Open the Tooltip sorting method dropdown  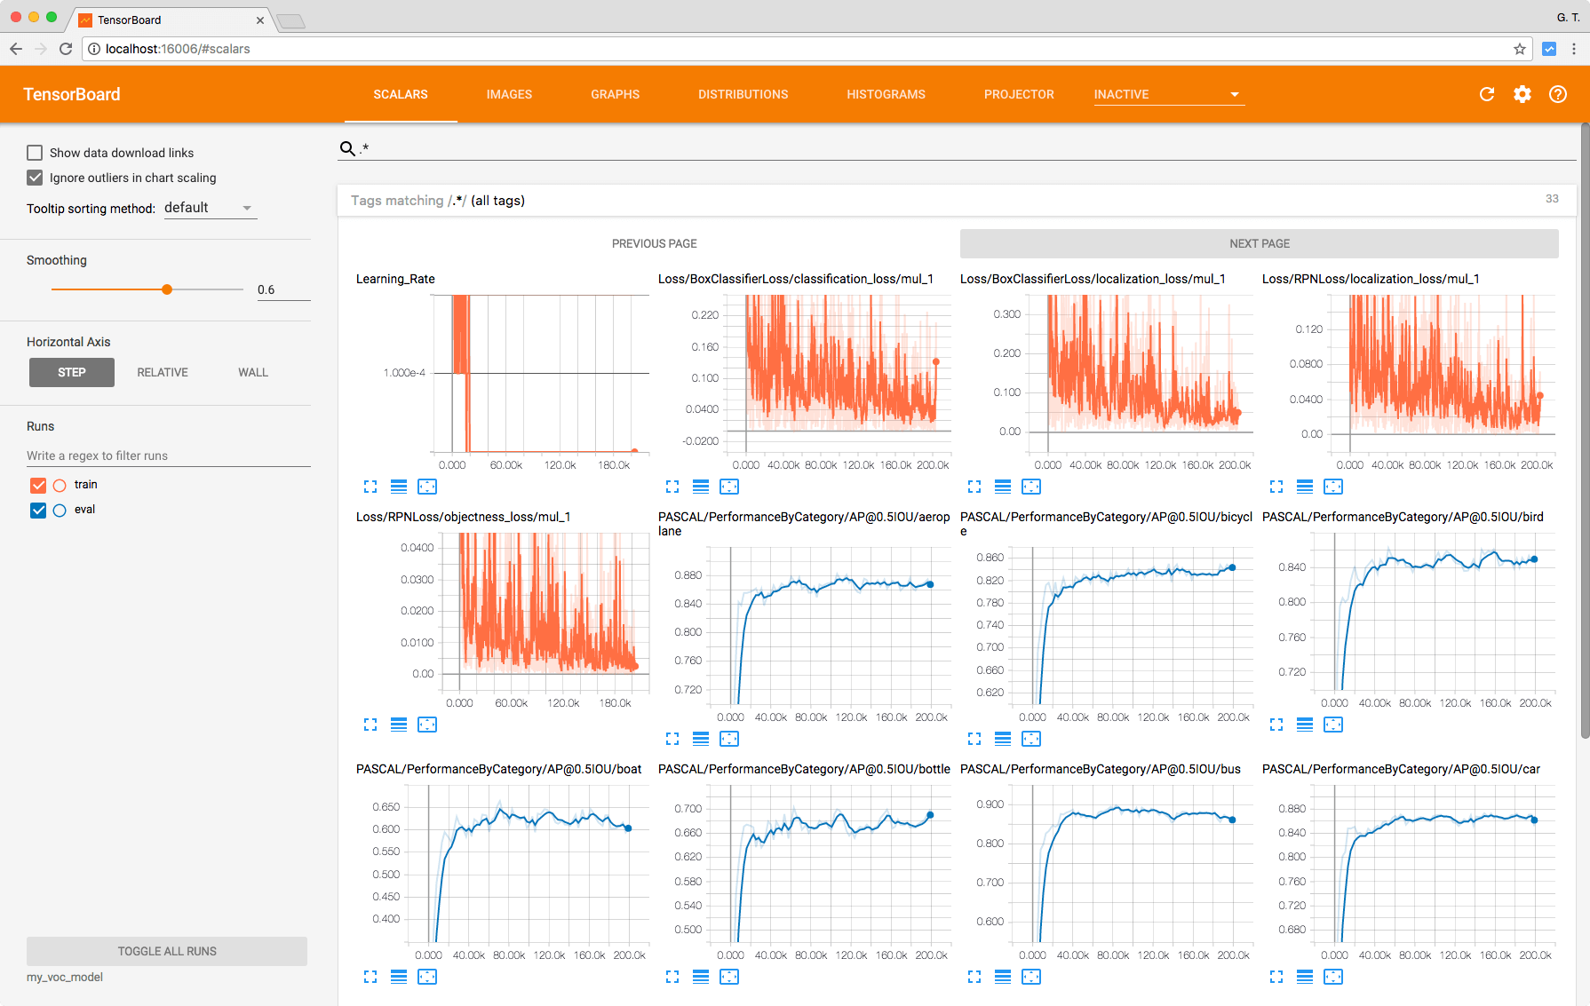pos(210,208)
